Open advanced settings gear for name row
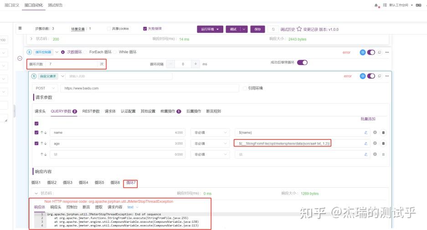Screen dimensions: 427x230 [375, 132]
